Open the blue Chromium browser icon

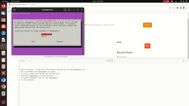(3, 80)
